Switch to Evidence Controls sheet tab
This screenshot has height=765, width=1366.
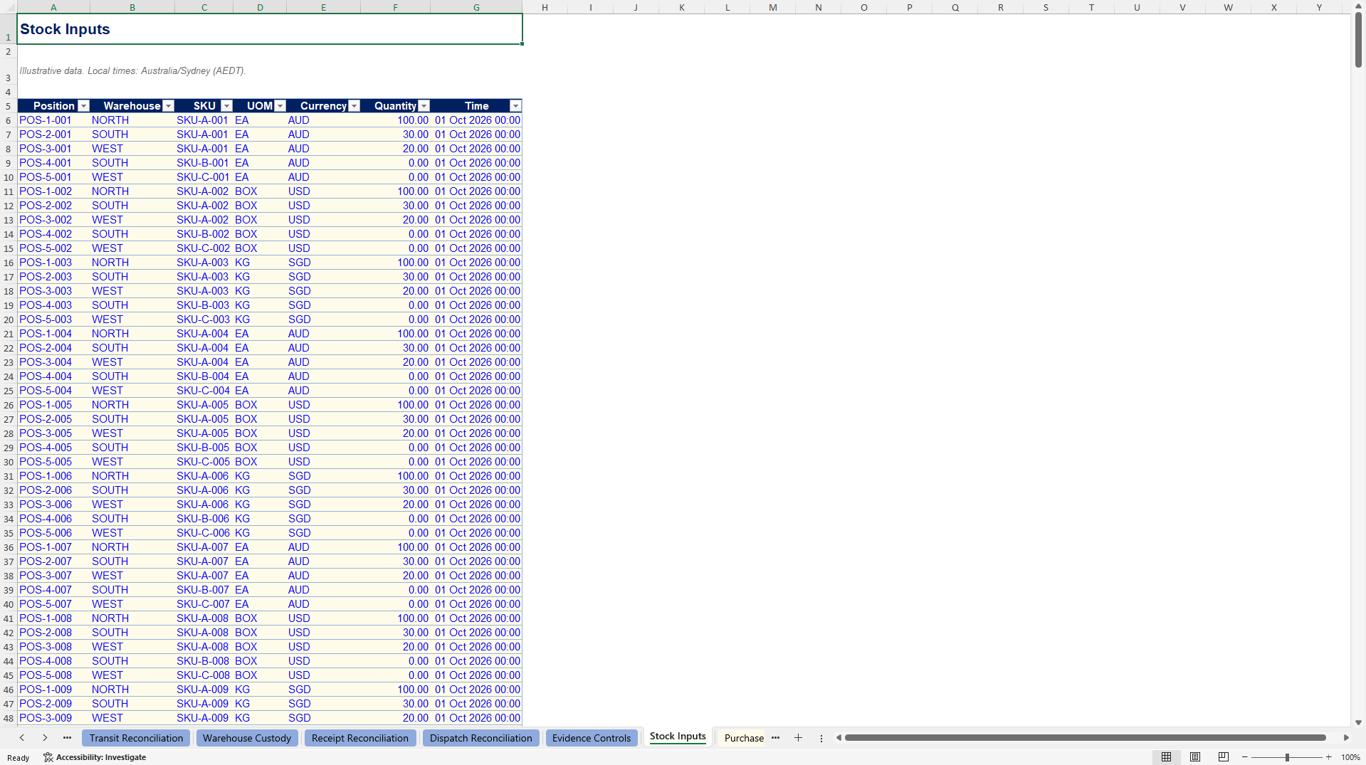(592, 738)
